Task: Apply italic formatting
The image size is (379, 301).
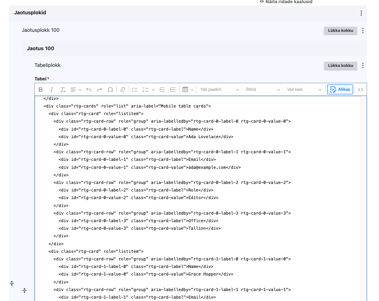Action: coord(51,90)
